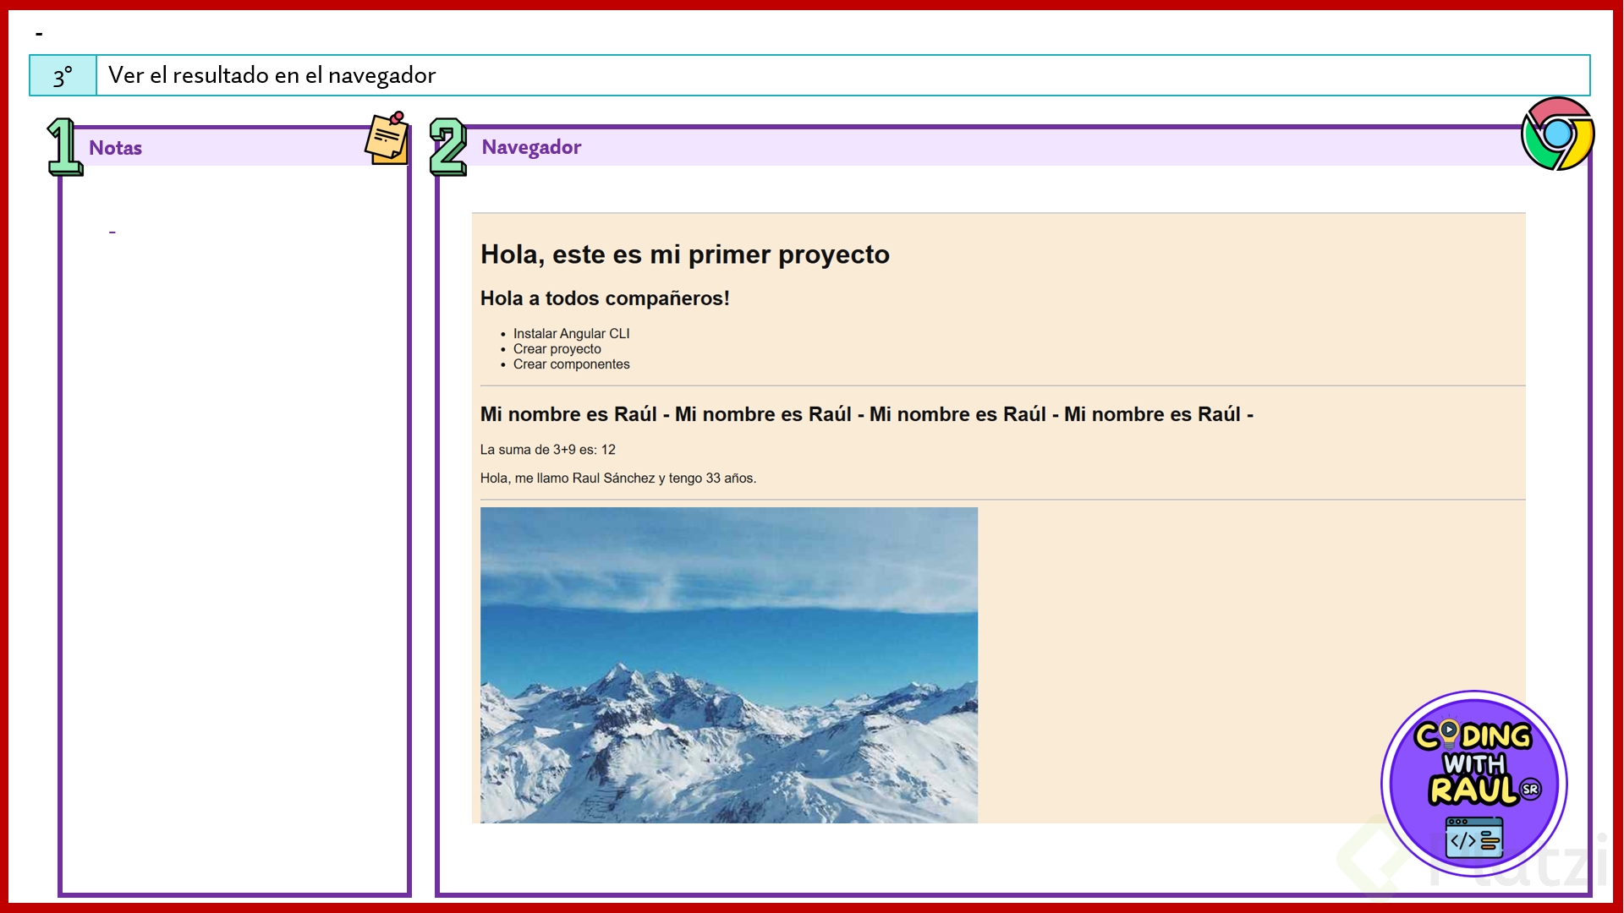Click 'Ver el resultado en el navegador' text

(x=272, y=76)
